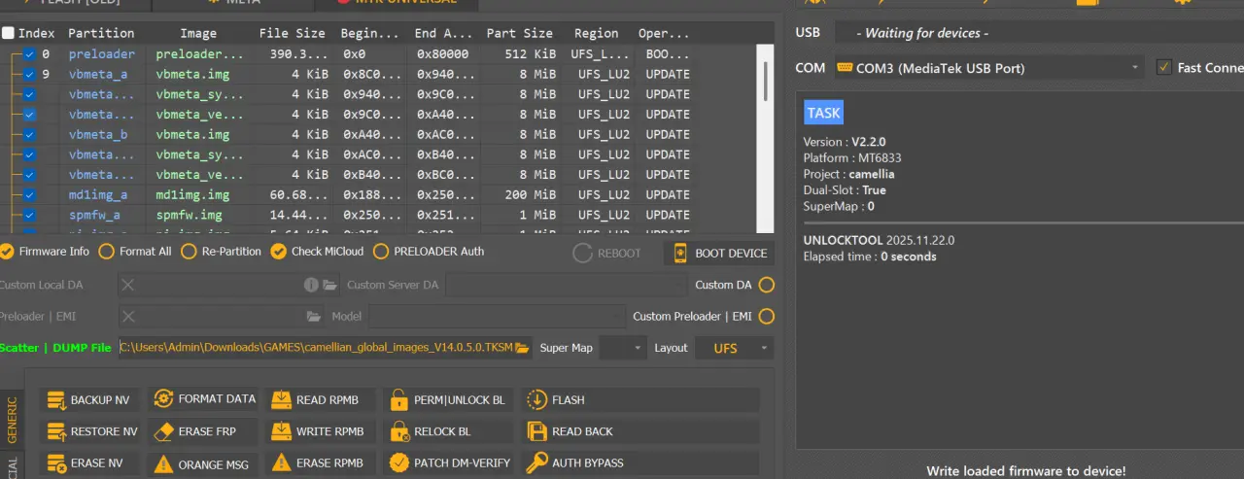Screen dimensions: 1244x479
Task: Open the Super Map dropdown
Action: pyautogui.click(x=623, y=348)
